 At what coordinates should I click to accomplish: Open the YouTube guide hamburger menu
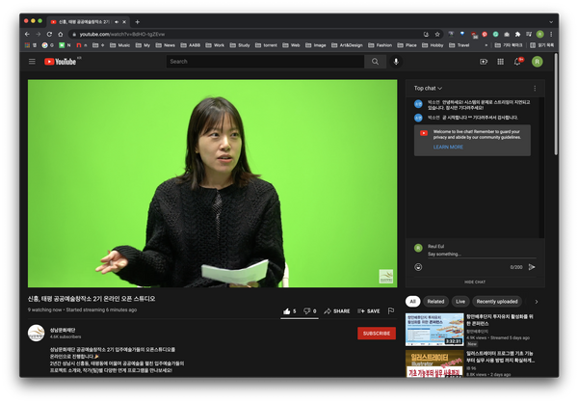point(31,62)
